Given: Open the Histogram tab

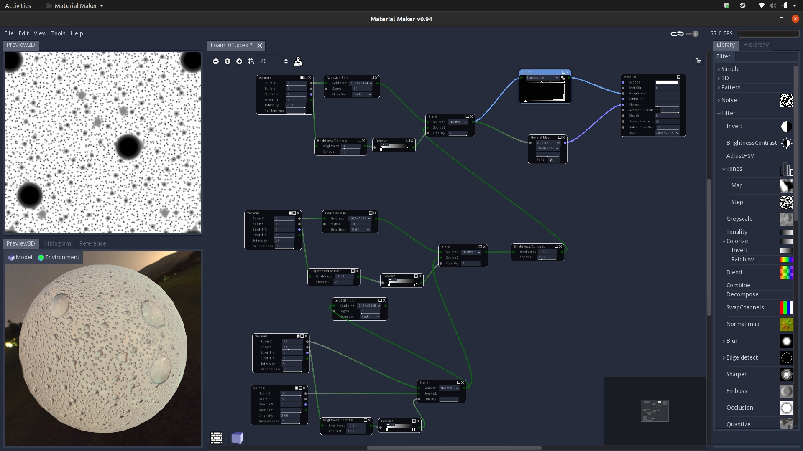Looking at the screenshot, I should (x=57, y=243).
